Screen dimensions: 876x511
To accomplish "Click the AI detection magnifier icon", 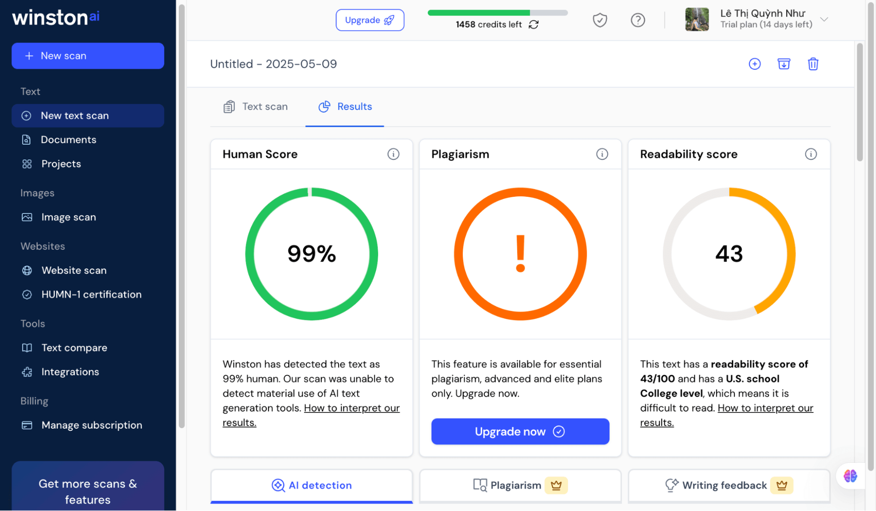I will tap(278, 486).
